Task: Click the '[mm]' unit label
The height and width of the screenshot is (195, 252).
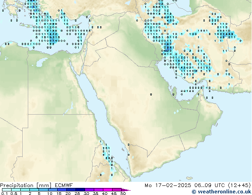Action: pos(44,185)
